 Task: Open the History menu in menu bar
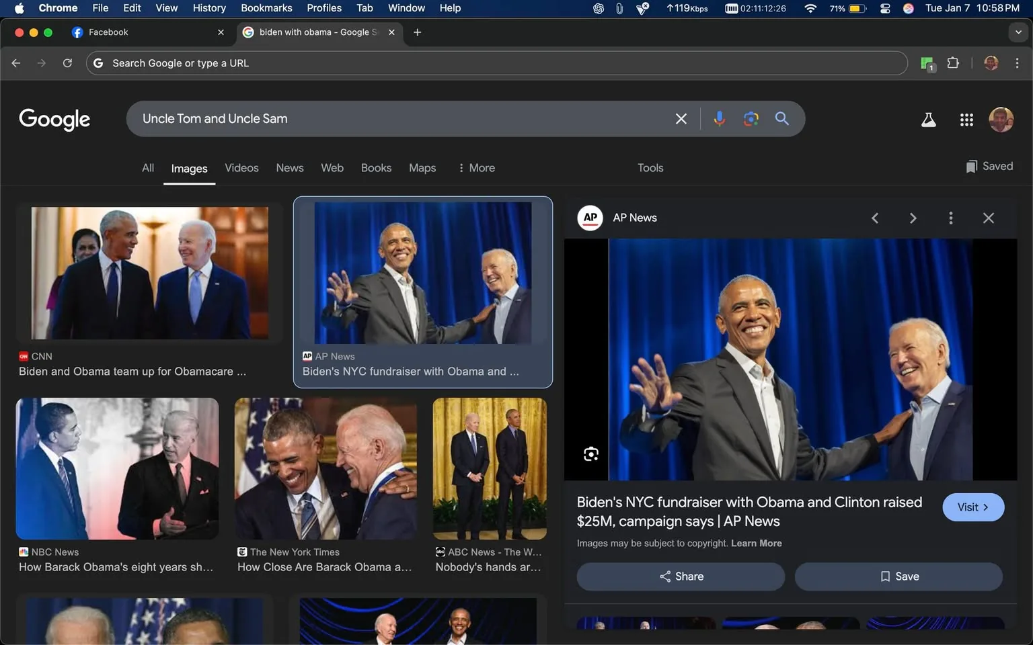coord(208,8)
